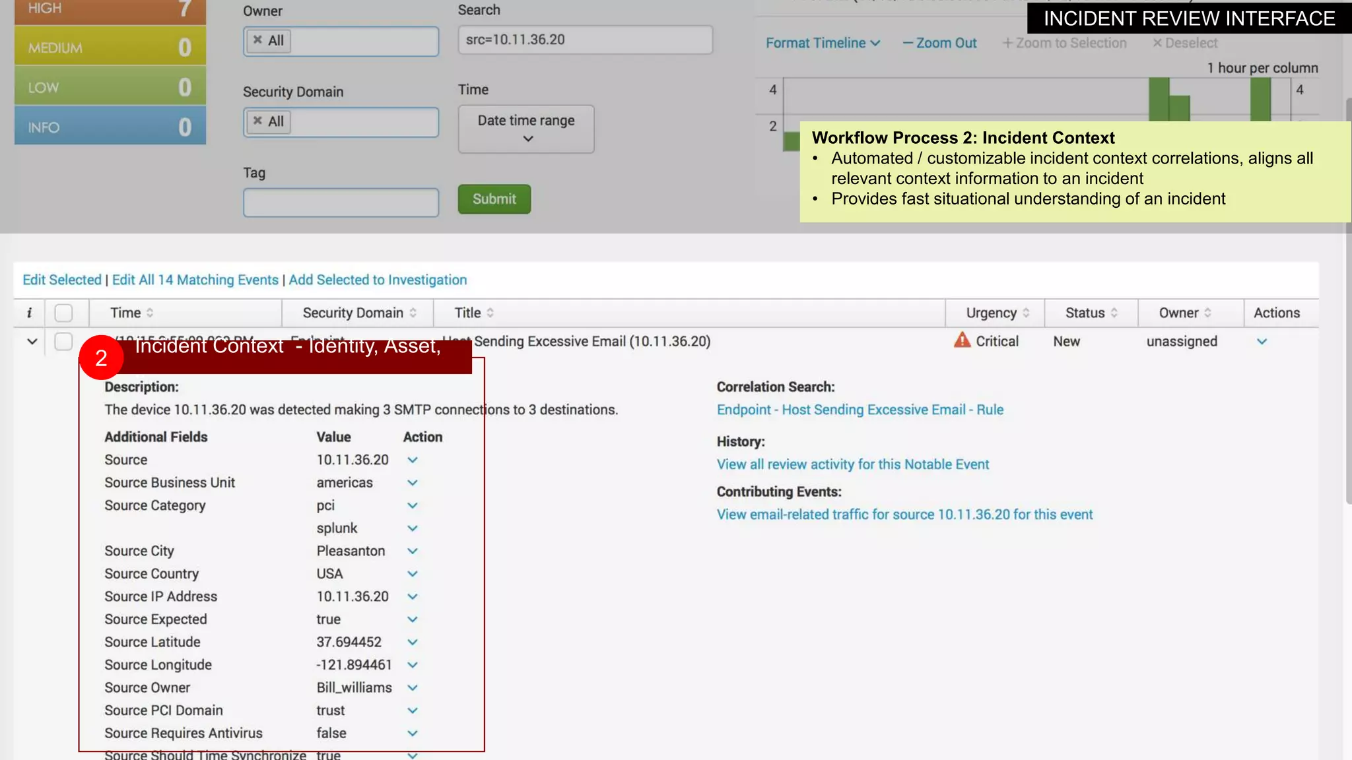Viewport: 1352px width, 760px height.
Task: Open action menu for Source Longitude
Action: click(x=413, y=665)
